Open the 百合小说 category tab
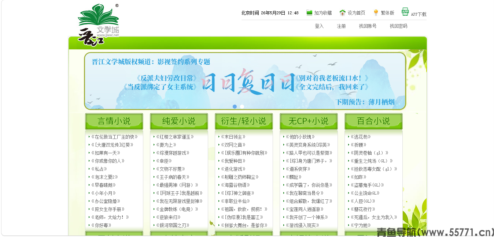The image size is (494, 237). 373,121
